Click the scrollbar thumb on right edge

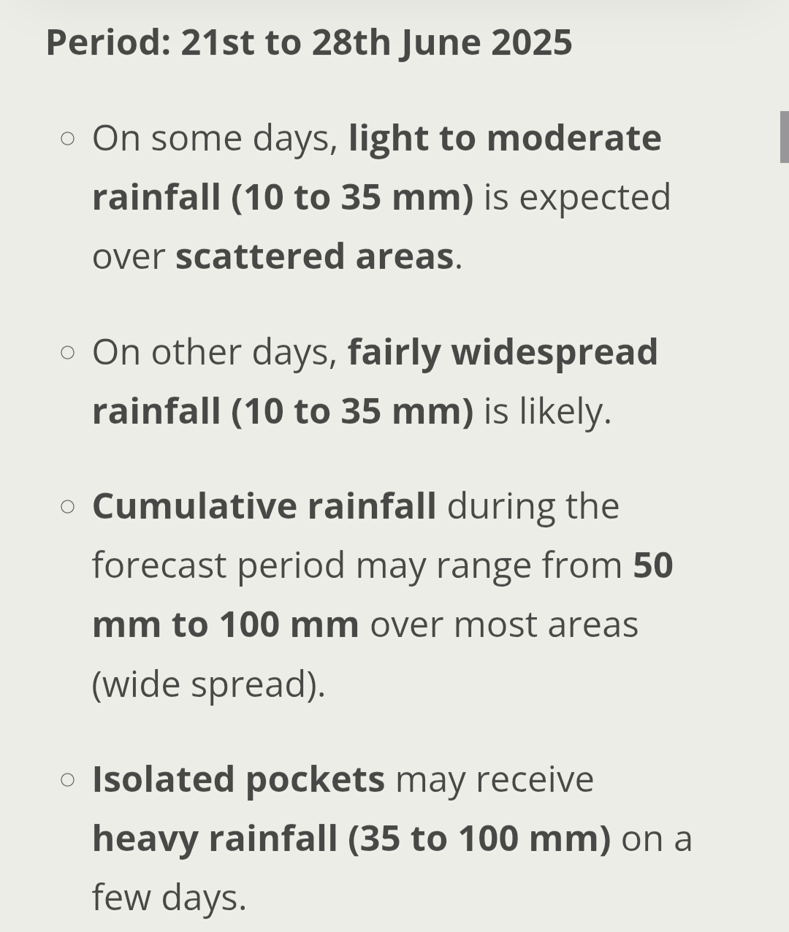pos(784,137)
